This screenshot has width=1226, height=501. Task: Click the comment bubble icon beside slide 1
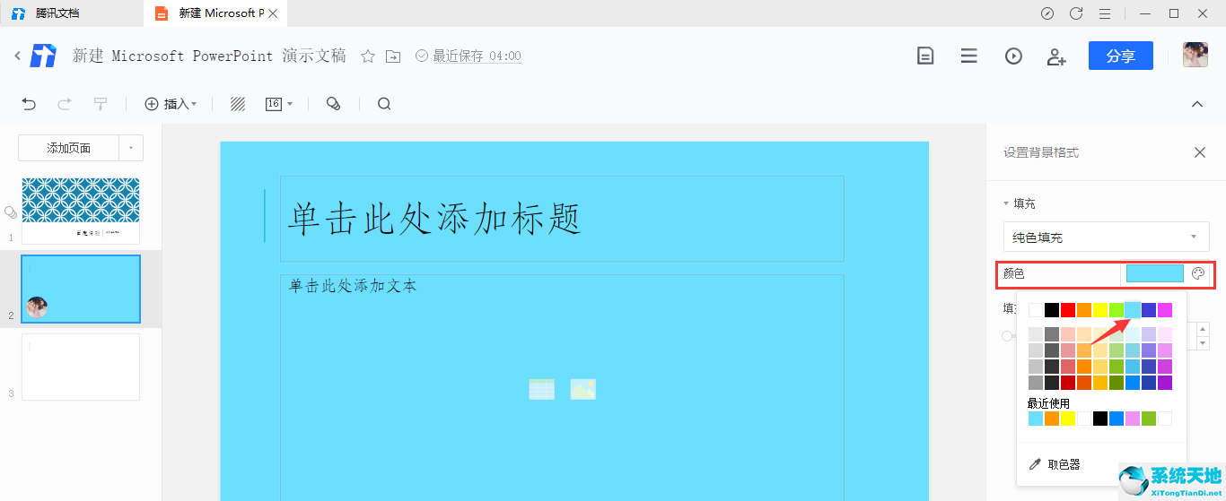pyautogui.click(x=10, y=212)
